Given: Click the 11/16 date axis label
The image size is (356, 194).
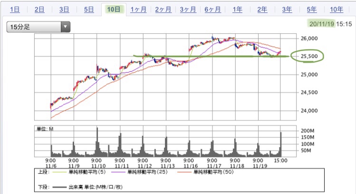Looking at the screenshot, I should pos(191,166).
